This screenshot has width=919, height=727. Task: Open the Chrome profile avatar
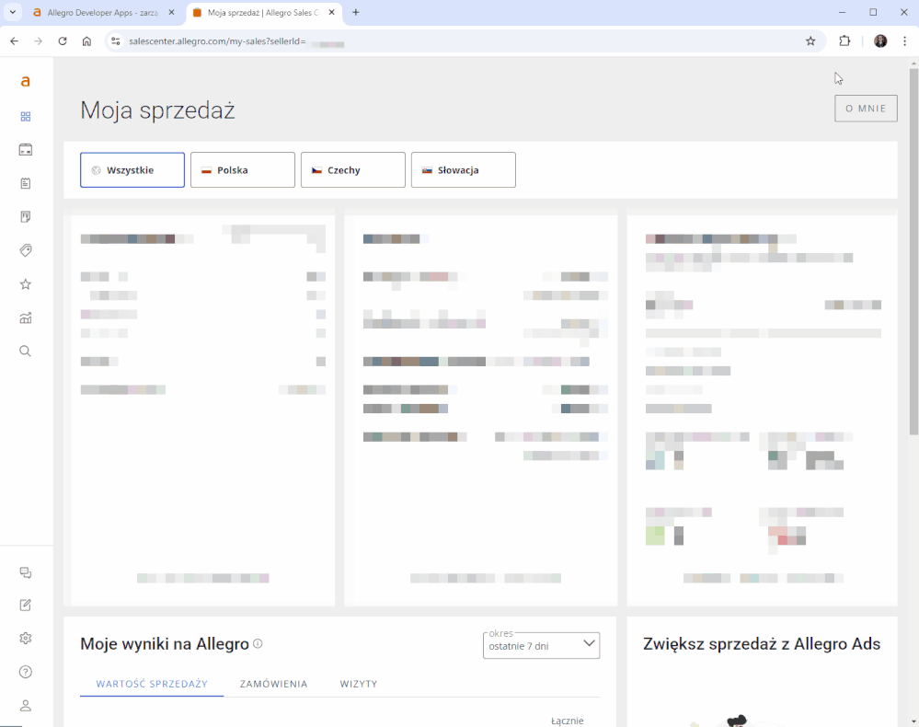tap(880, 41)
